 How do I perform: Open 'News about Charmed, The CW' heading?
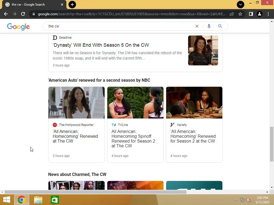coord(77,175)
